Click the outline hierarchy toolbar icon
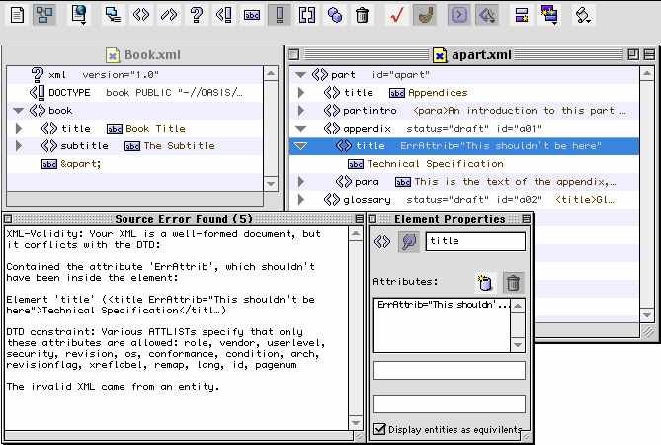This screenshot has width=661, height=445. (x=113, y=15)
